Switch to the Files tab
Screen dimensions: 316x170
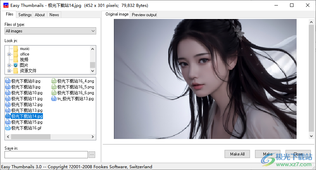click(x=9, y=14)
